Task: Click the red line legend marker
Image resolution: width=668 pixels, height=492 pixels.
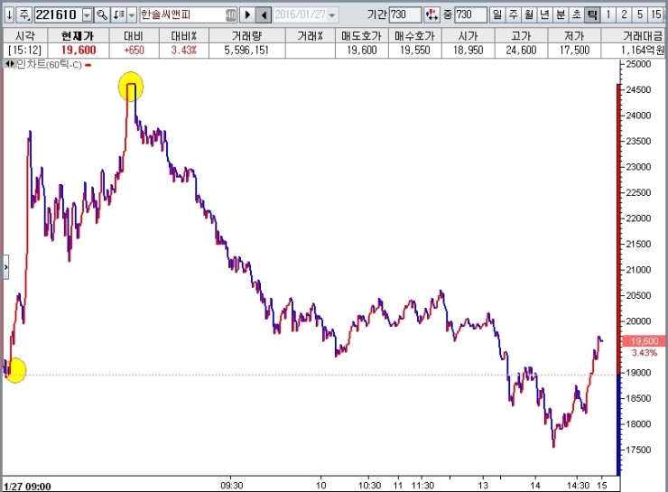Action: point(88,65)
